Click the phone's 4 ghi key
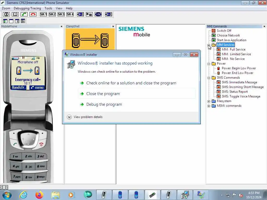Screen dimensions: 267x200 click(x=16, y=166)
